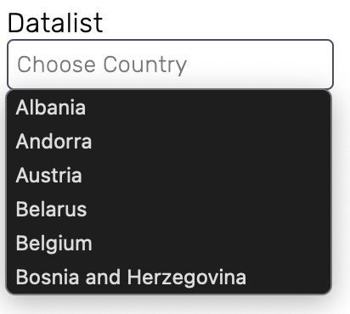Click the Belgium suggestion item
The width and height of the screenshot is (350, 314).
tap(168, 244)
